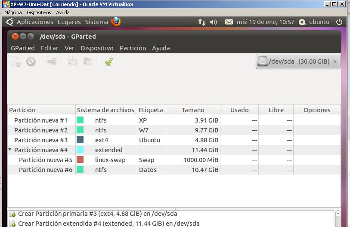This screenshot has height=227, width=350.
Task: Click the ext4 color swatch for Ubuntu
Action: click(x=80, y=140)
